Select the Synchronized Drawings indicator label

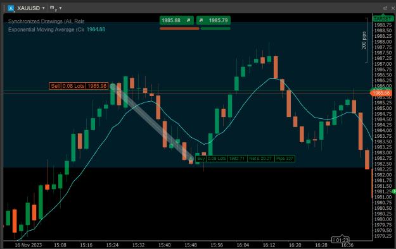point(46,21)
